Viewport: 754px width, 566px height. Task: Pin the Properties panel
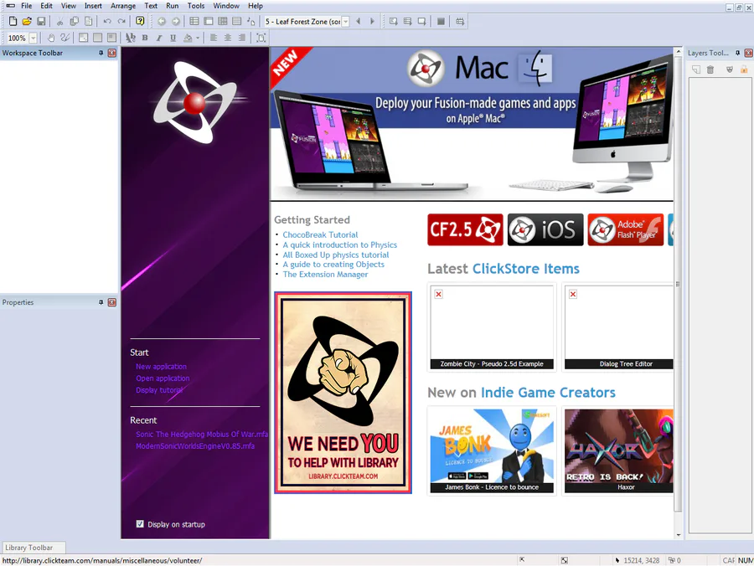(101, 302)
